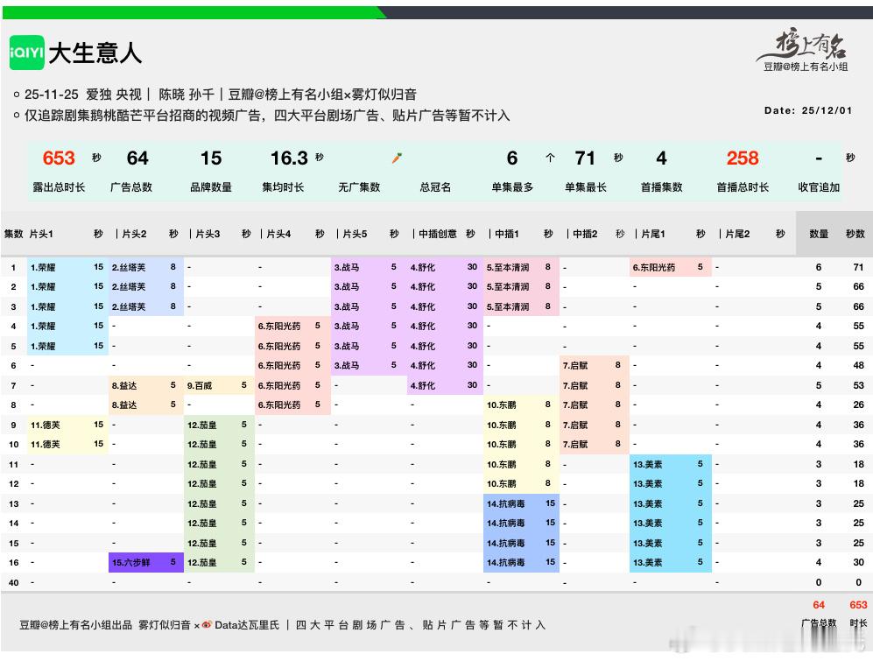873x661 pixels.
Task: Click the red 653 footer 时长 total
Action: tap(858, 605)
